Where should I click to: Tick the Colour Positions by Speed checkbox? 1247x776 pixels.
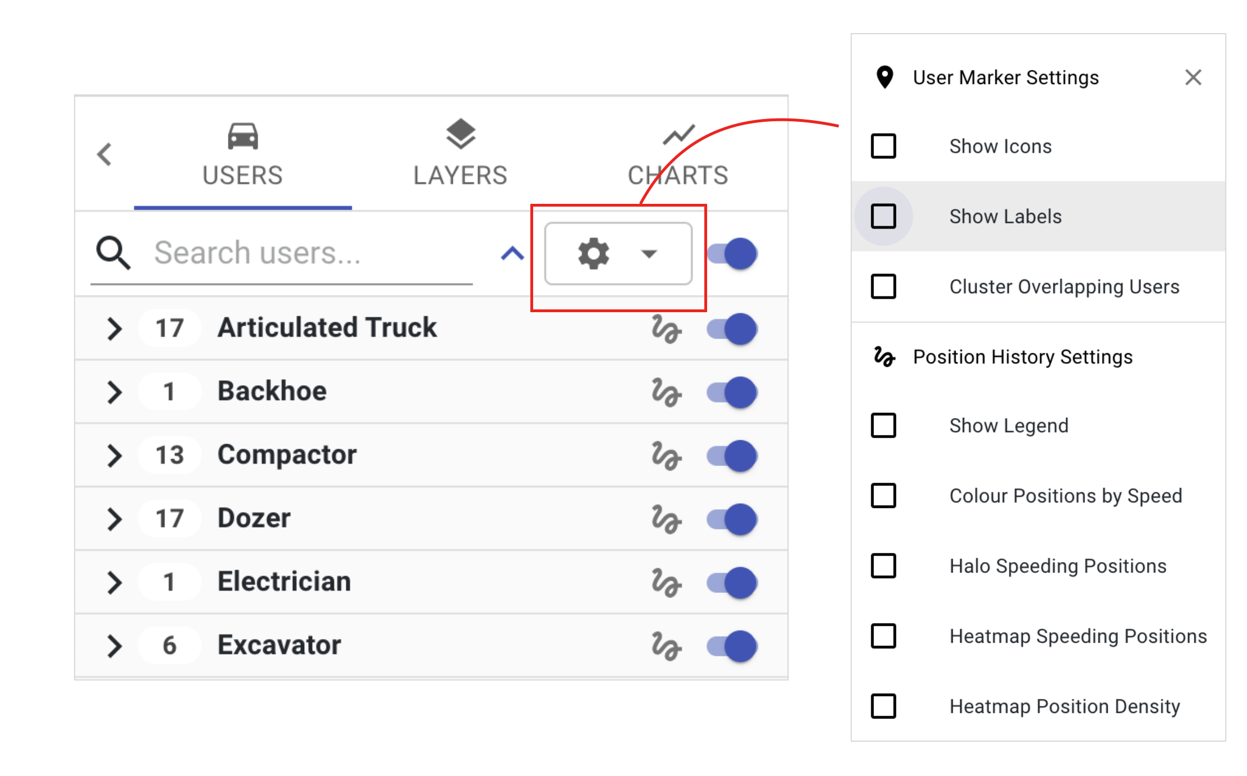(x=883, y=496)
